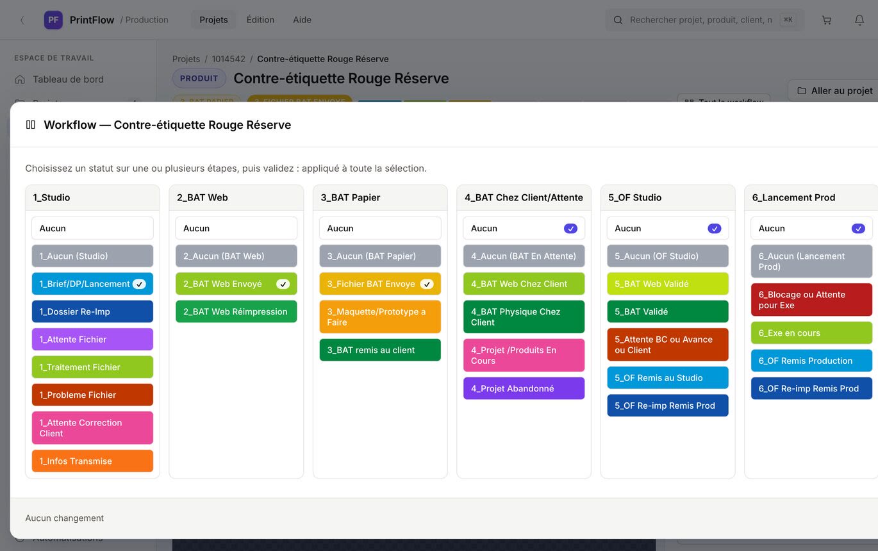Open the Projets menu

coord(213,20)
